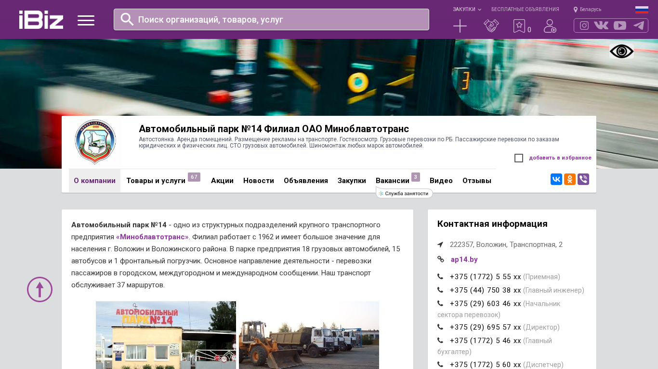Click the favorites counter '0'
Screen dimensions: 658x369
click(529, 30)
